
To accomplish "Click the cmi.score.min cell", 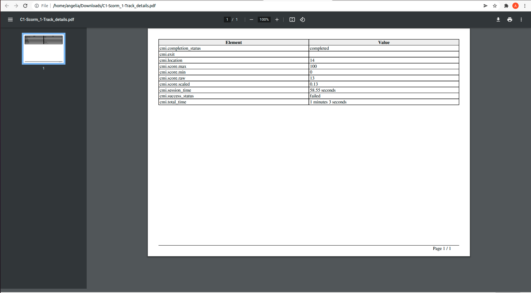I will 234,72.
